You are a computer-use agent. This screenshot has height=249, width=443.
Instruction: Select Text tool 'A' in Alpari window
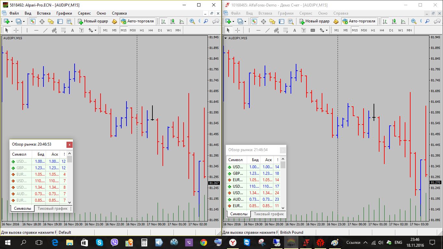(x=72, y=30)
